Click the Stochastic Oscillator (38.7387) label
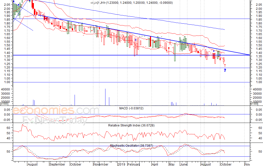Image resolution: width=263 pixels, height=166 pixels. (131, 145)
